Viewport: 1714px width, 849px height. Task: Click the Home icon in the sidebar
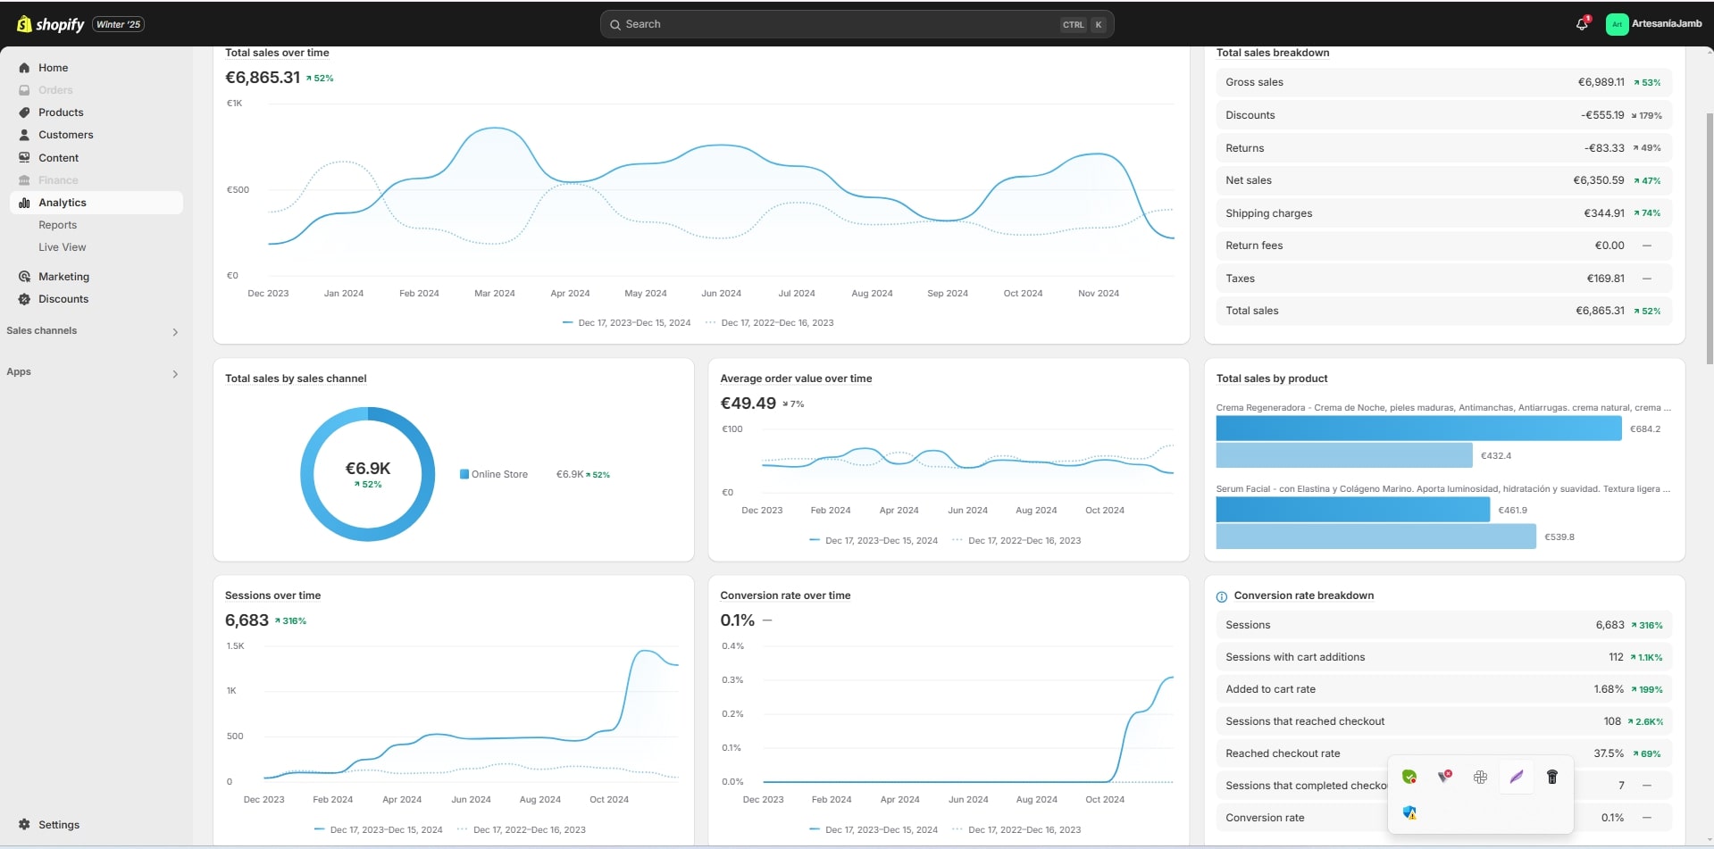tap(24, 68)
